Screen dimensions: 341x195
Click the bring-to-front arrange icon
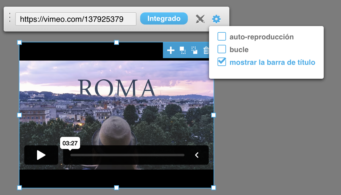pyautogui.click(x=183, y=50)
